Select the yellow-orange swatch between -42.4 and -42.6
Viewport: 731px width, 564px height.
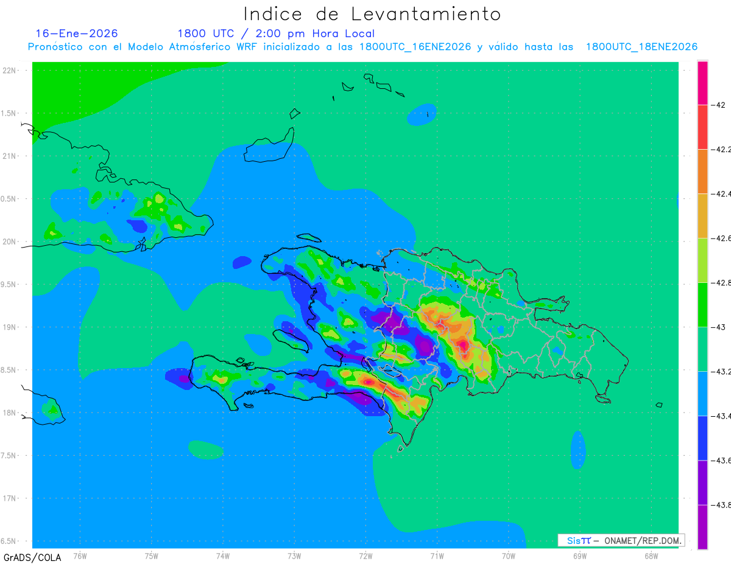[x=702, y=216]
